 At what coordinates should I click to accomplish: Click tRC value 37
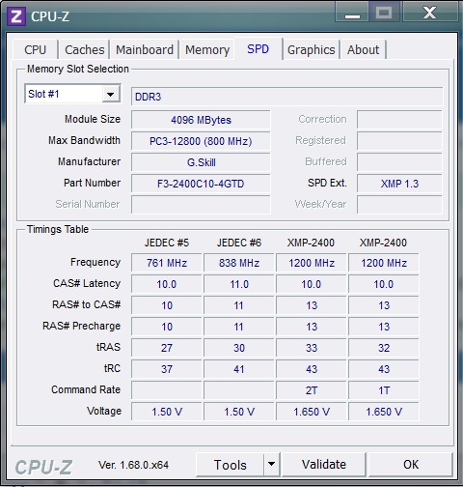167,369
